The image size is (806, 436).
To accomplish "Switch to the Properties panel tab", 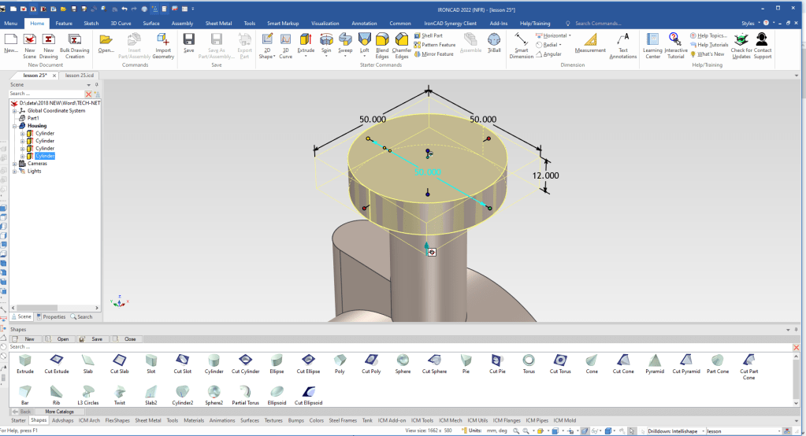I will [51, 316].
